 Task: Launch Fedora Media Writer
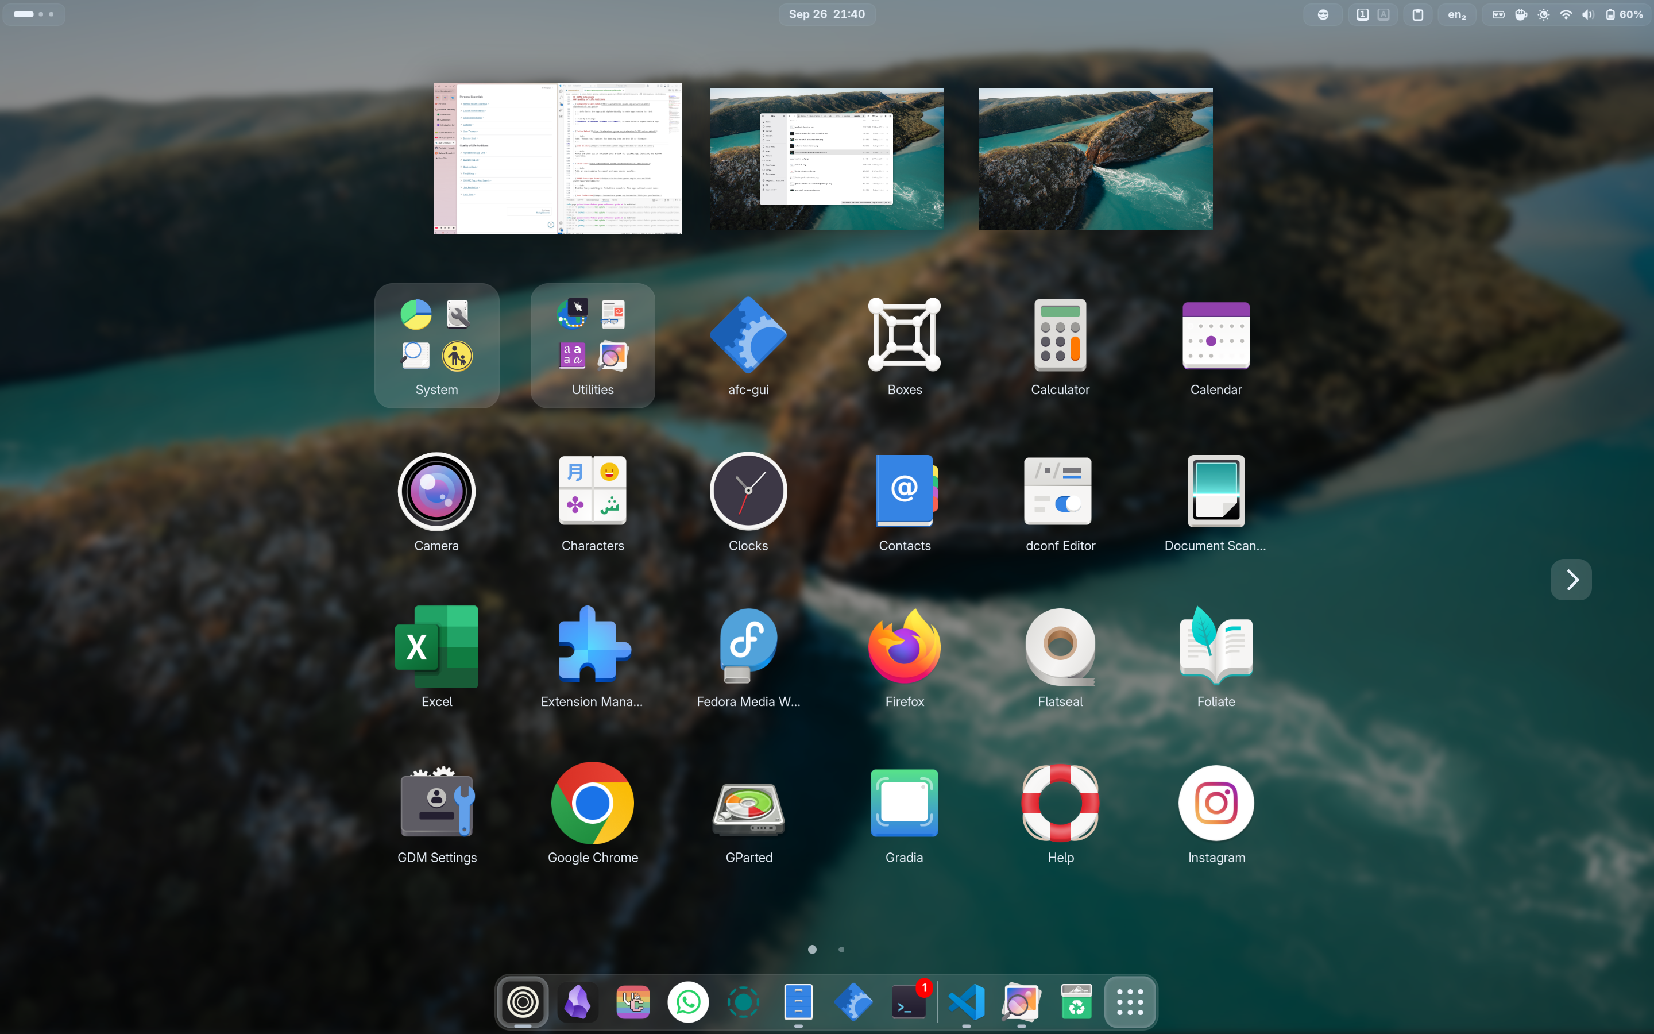click(x=748, y=646)
